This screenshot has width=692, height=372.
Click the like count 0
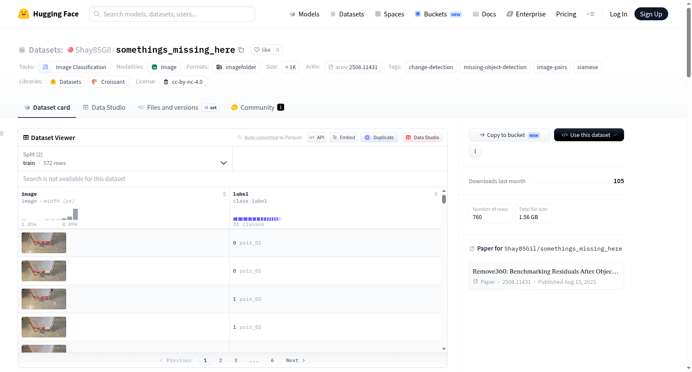[x=278, y=50]
